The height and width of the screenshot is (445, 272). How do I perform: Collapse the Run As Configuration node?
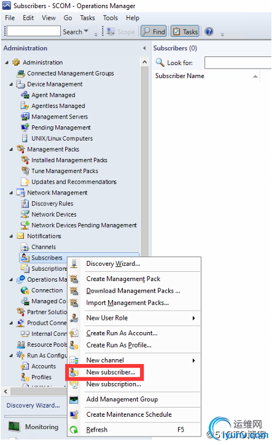pyautogui.click(x=11, y=355)
